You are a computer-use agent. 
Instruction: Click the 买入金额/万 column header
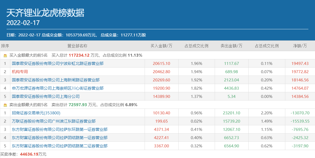[x=161, y=46]
